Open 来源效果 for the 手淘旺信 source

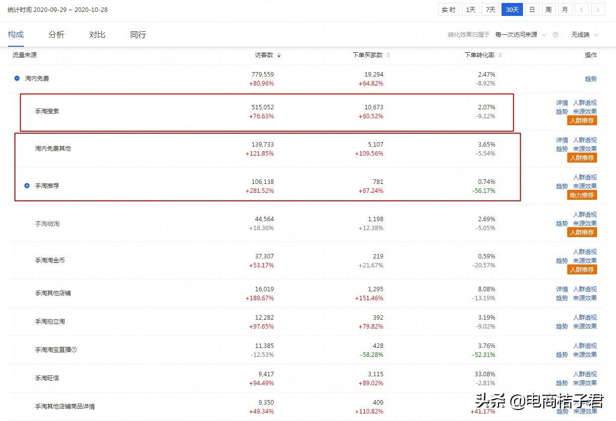tap(585, 383)
